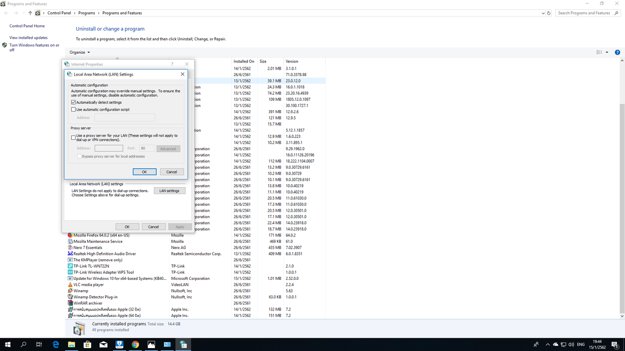Image resolution: width=625 pixels, height=351 pixels.
Task: Click the WinRAR archiver icon
Action: [x=70, y=303]
